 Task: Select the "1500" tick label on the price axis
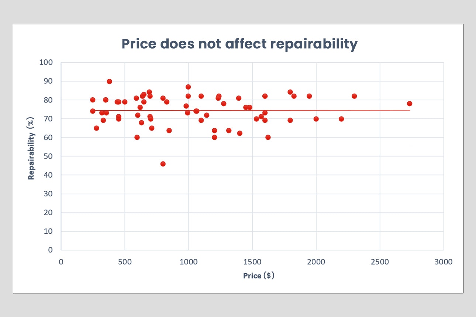pos(252,262)
